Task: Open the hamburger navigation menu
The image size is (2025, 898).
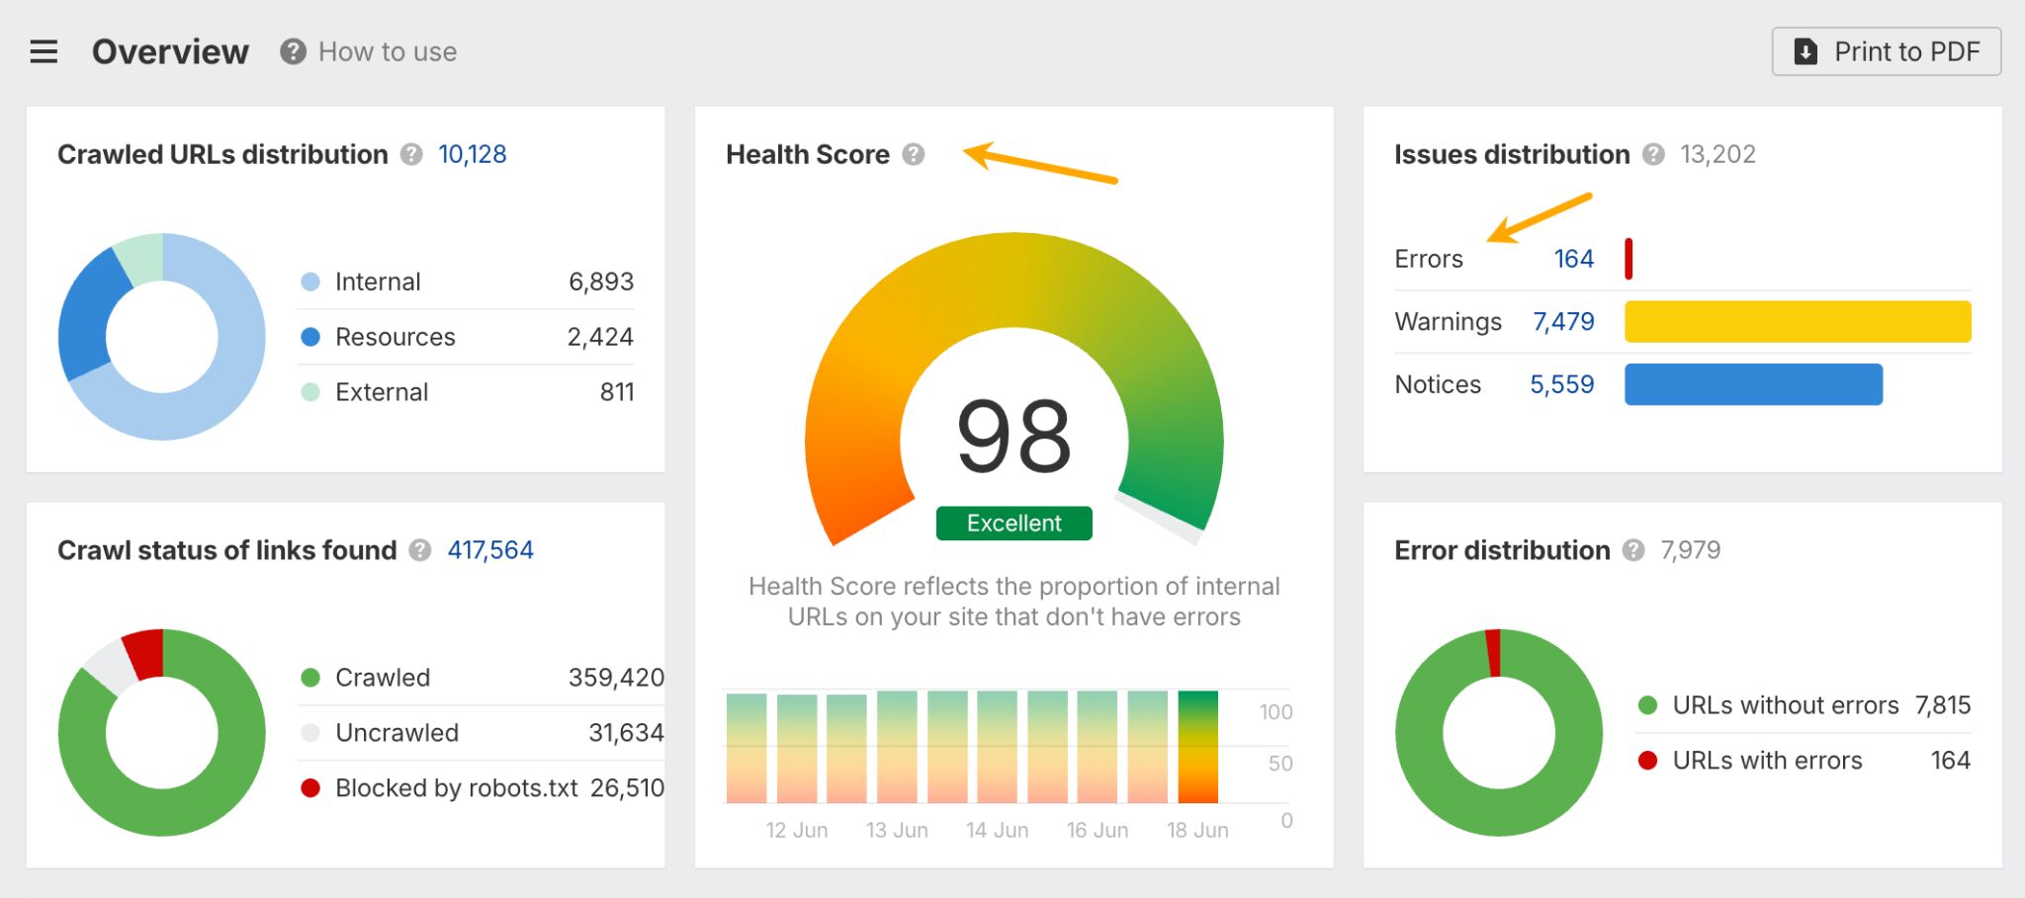Action: click(44, 51)
